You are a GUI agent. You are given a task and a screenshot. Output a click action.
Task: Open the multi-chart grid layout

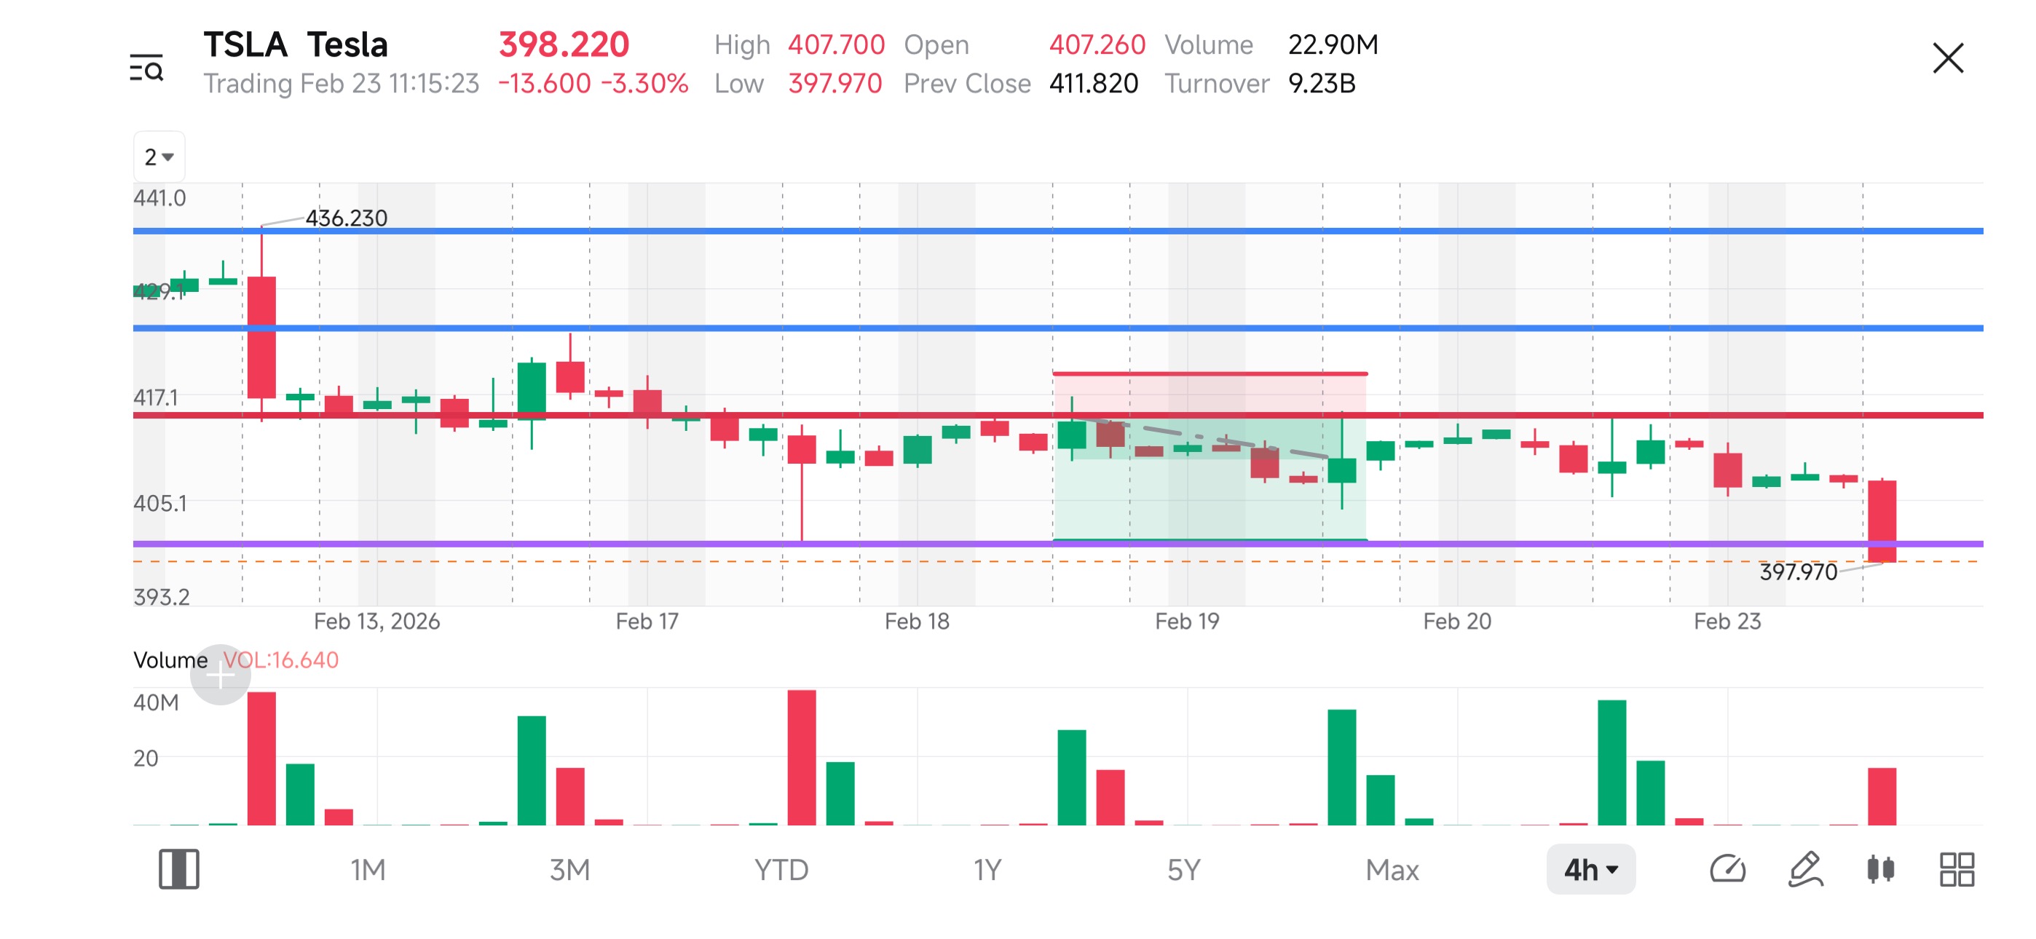coord(1956,868)
